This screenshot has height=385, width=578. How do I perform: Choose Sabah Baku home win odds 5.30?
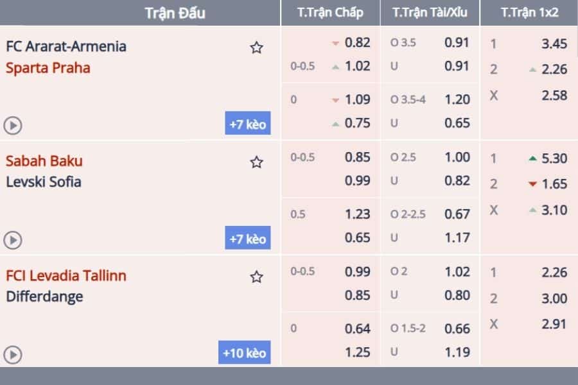pyautogui.click(x=554, y=158)
